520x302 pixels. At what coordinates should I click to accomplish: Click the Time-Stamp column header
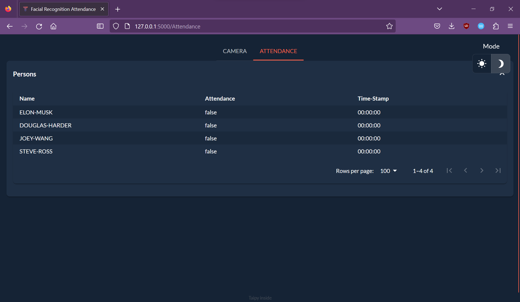pyautogui.click(x=373, y=99)
